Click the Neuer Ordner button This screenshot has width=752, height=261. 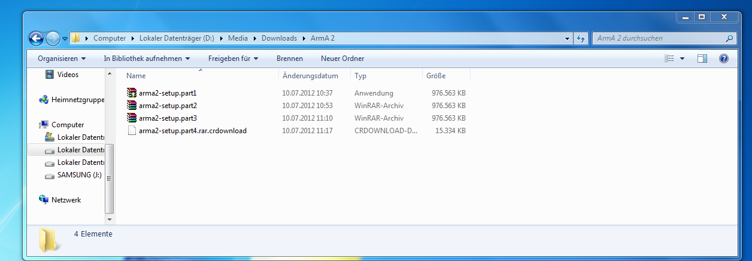(x=342, y=59)
